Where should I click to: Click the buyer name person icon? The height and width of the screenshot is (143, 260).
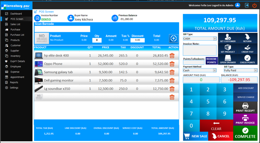tap(71, 18)
